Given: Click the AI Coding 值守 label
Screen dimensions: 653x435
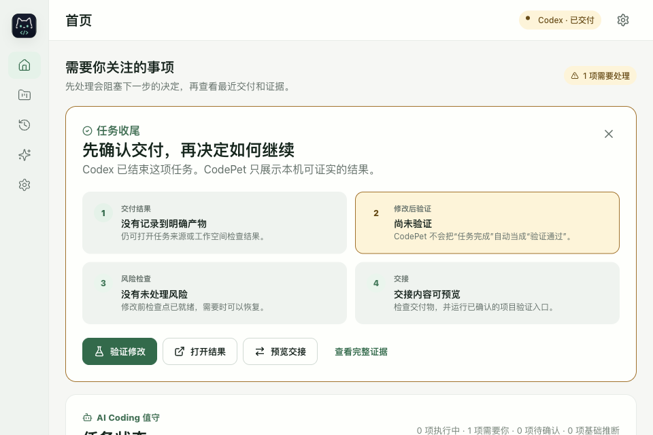Looking at the screenshot, I should coord(129,417).
